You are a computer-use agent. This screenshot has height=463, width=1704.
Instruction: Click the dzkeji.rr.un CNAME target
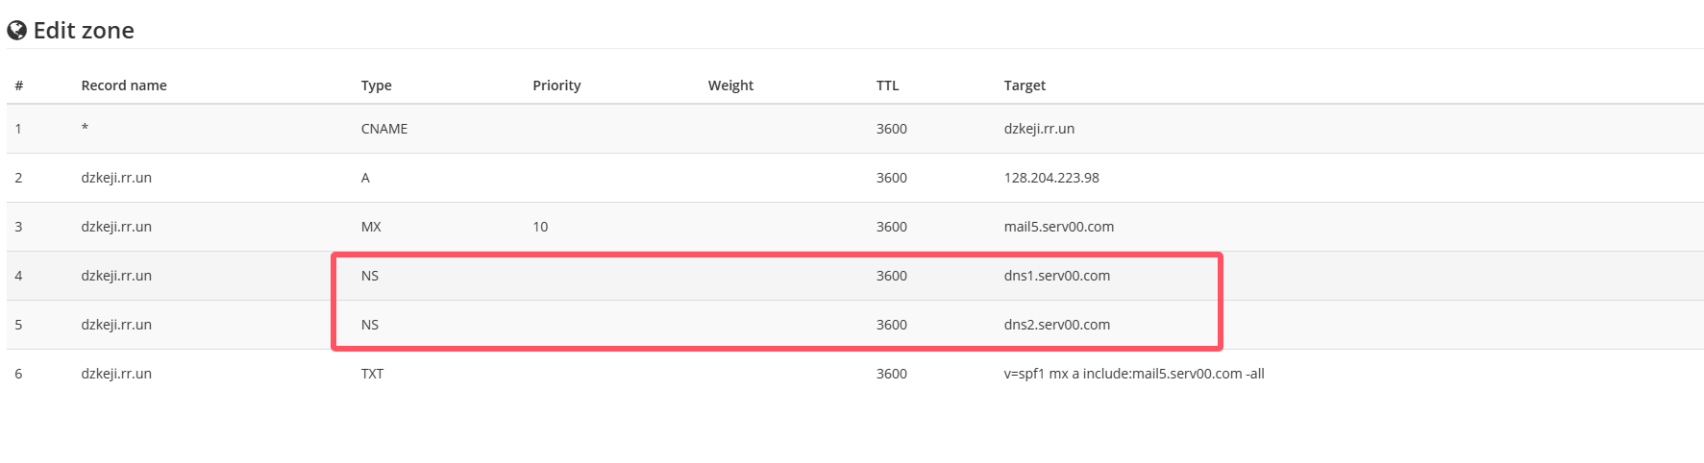click(1039, 129)
